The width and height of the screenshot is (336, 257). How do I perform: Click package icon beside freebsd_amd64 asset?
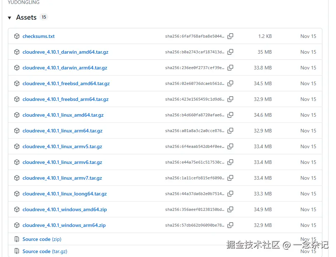[17, 83]
